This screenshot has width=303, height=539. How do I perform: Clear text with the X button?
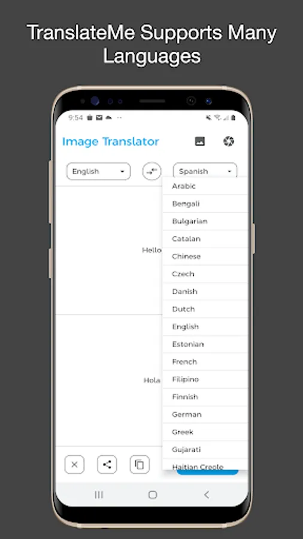point(74,464)
